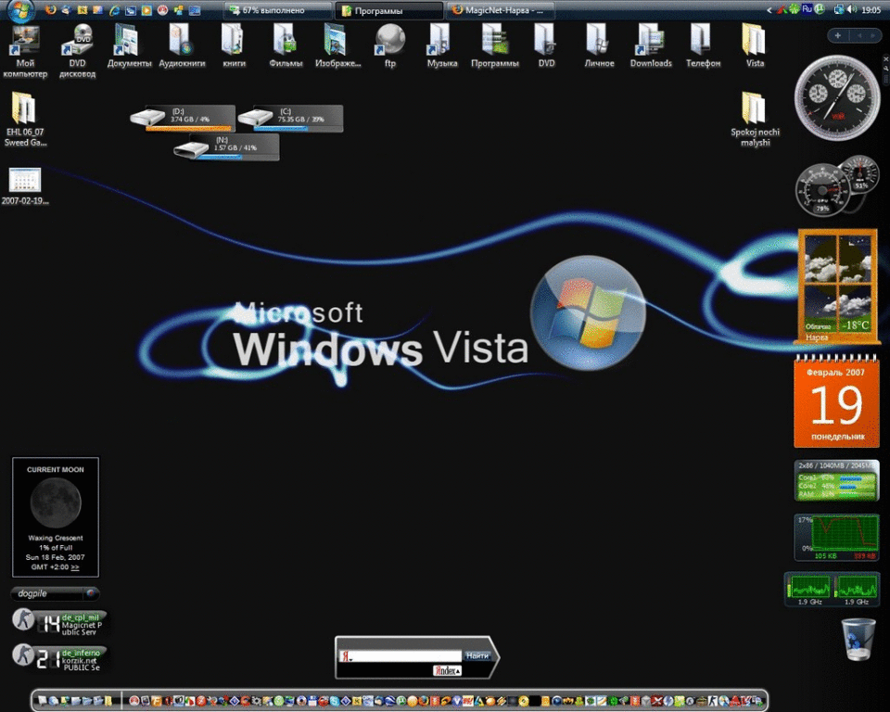Open the Downloads folder shortcut
Viewport: 890px width, 712px height.
coord(651,46)
